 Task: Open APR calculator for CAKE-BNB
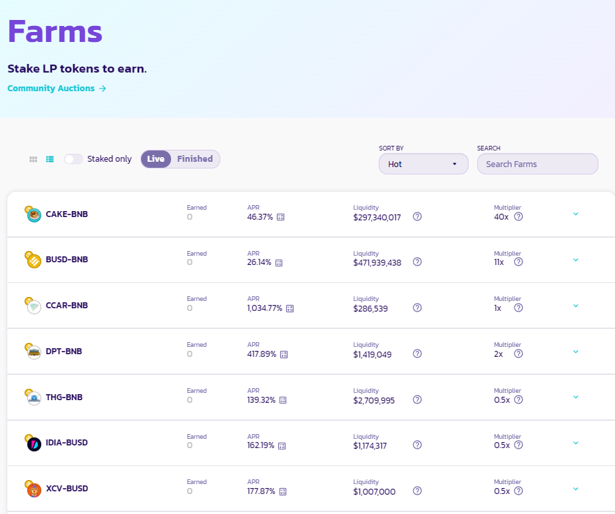pos(280,217)
